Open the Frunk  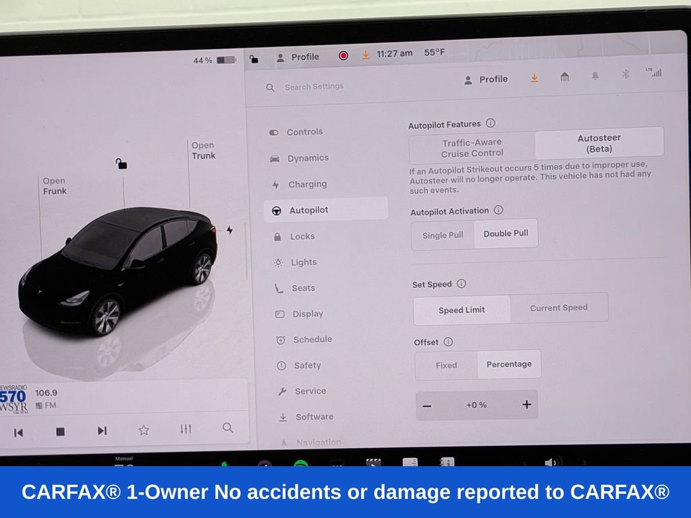coord(55,186)
